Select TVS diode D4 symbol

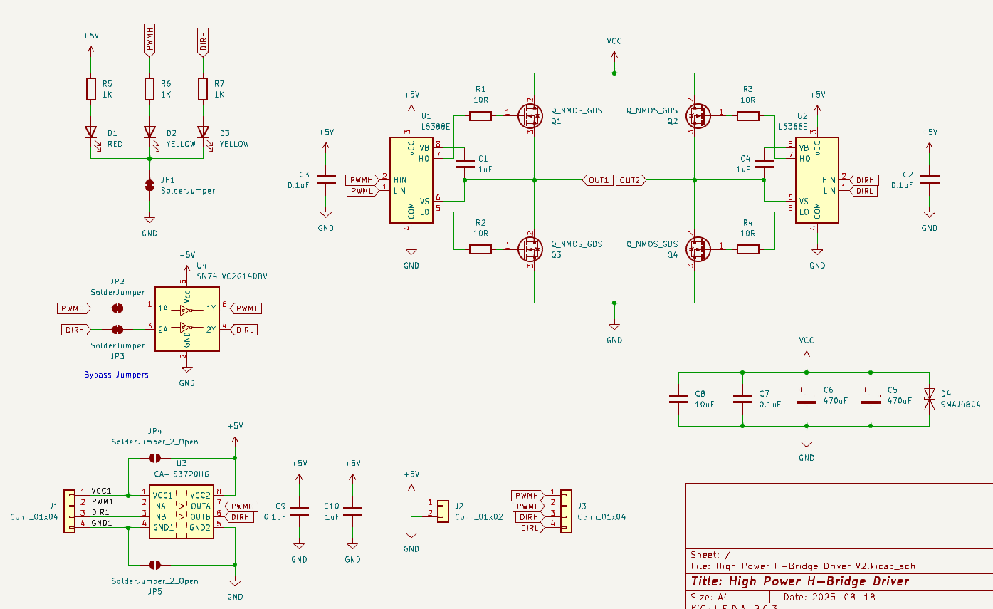929,399
